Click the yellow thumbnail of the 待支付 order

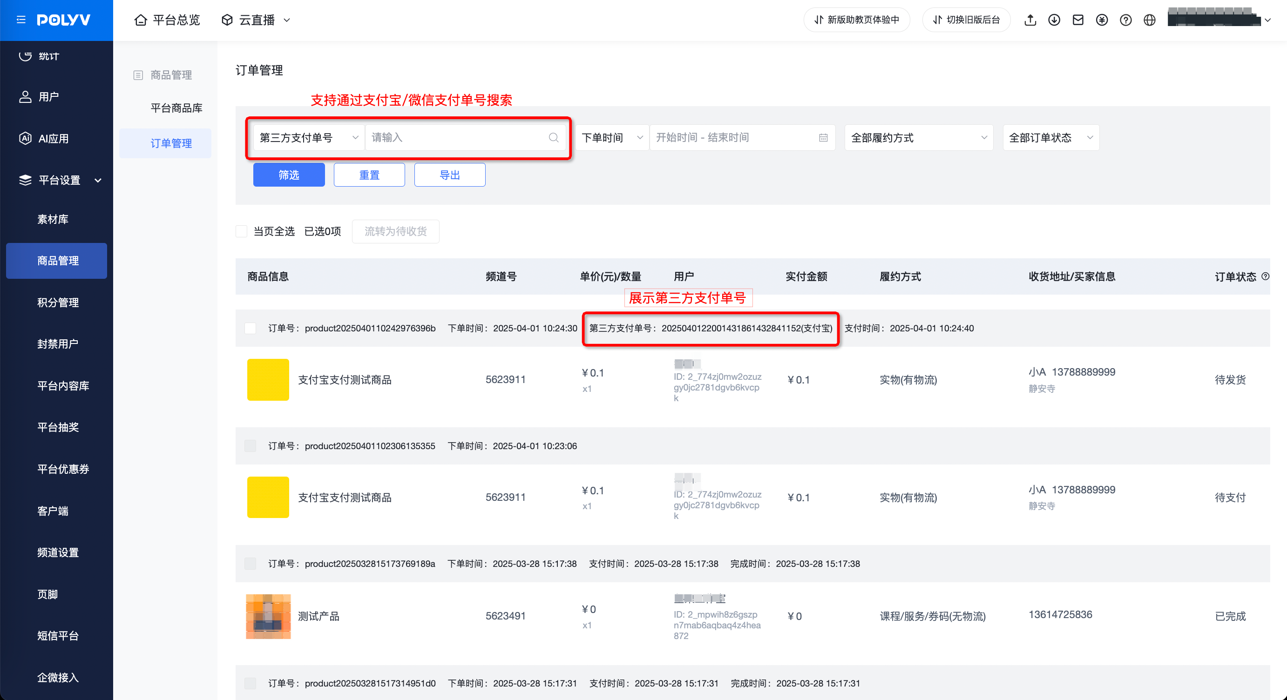[268, 497]
